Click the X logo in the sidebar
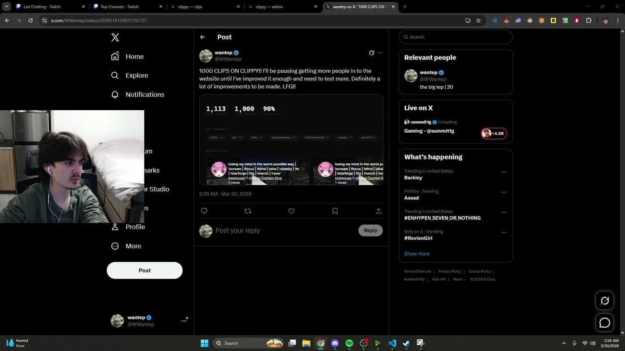This screenshot has width=625, height=351. pyautogui.click(x=115, y=38)
